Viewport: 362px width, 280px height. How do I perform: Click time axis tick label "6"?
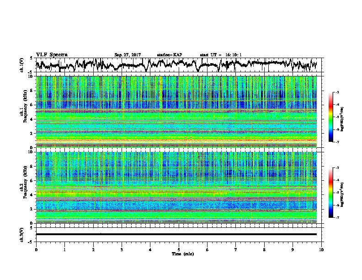[207, 250]
